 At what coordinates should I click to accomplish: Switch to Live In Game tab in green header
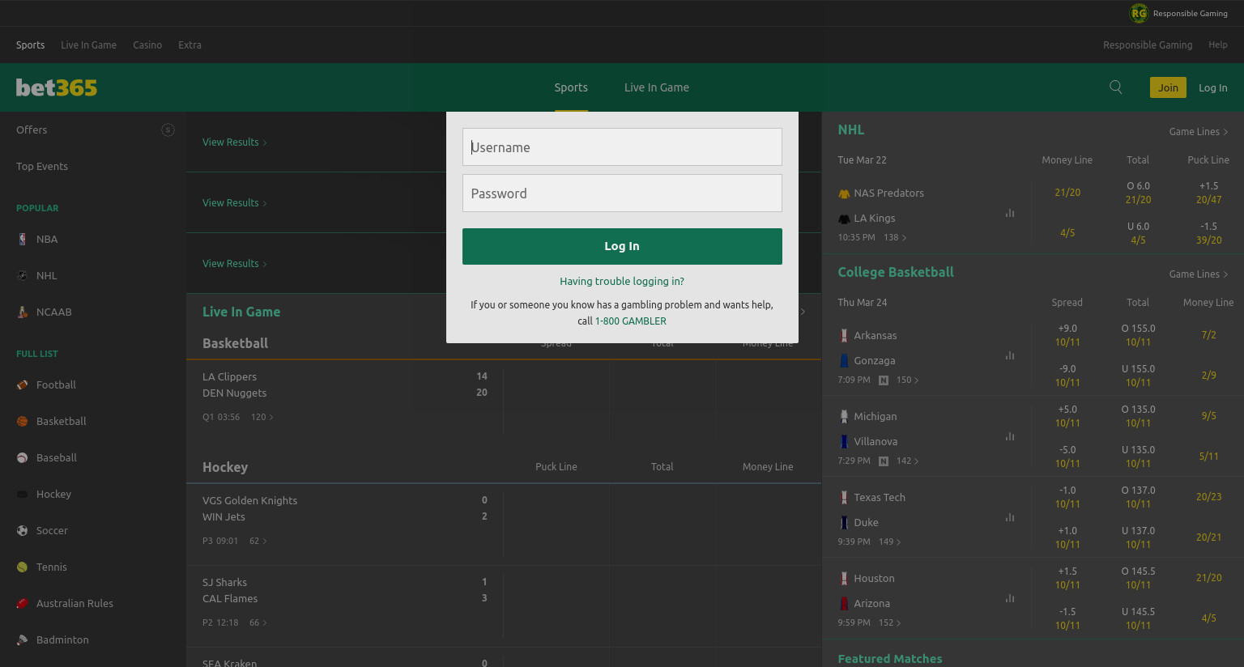(657, 87)
